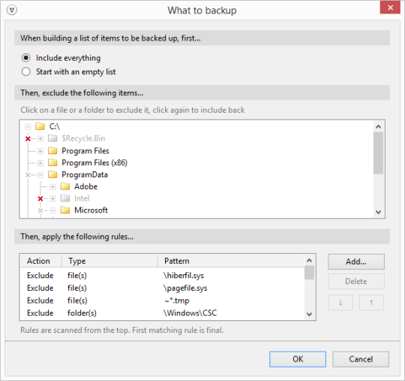Select the ~*.tmp exclude rule
Viewport: 405px width, 381px height.
[162, 301]
